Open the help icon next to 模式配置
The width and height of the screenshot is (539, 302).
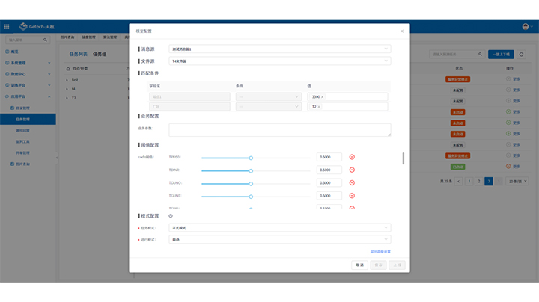pyautogui.click(x=171, y=215)
